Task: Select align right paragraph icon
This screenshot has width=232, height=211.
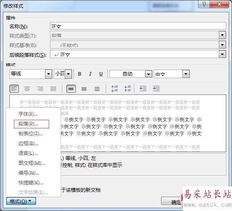Action: coord(40,89)
